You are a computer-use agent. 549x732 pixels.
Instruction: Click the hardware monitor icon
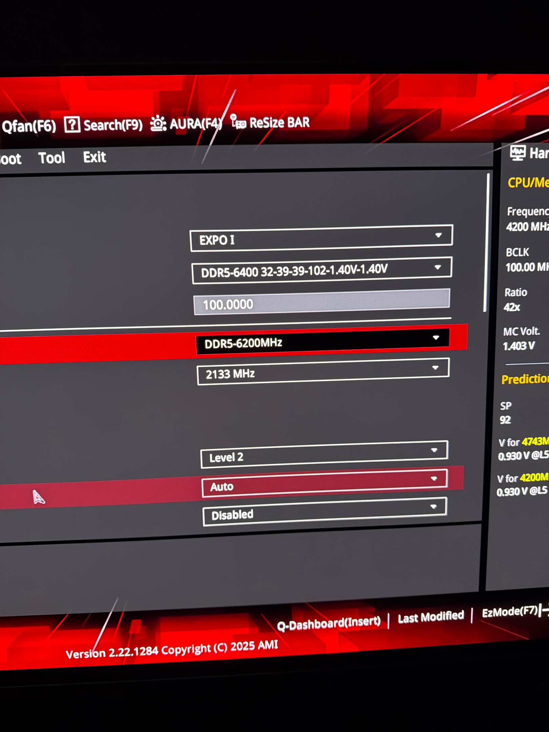pos(517,153)
